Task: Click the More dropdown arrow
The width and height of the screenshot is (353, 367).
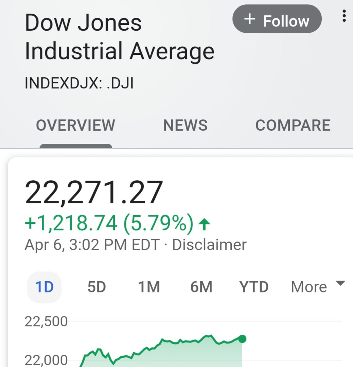Action: pos(340,283)
